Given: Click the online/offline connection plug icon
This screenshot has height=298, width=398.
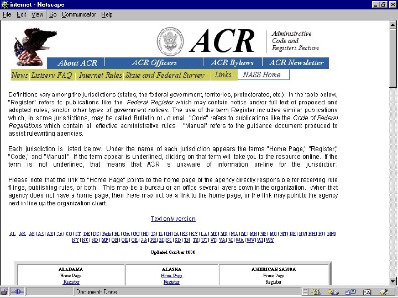Looking at the screenshot, I should (17, 292).
